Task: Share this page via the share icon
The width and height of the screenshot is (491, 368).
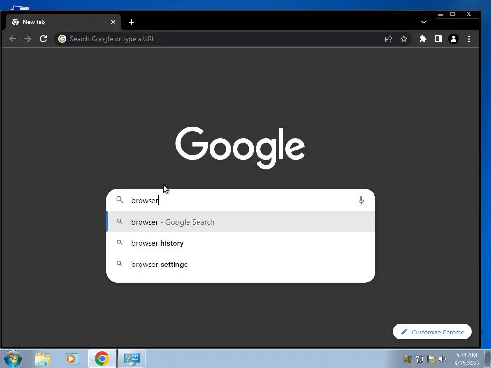Action: pos(388,39)
